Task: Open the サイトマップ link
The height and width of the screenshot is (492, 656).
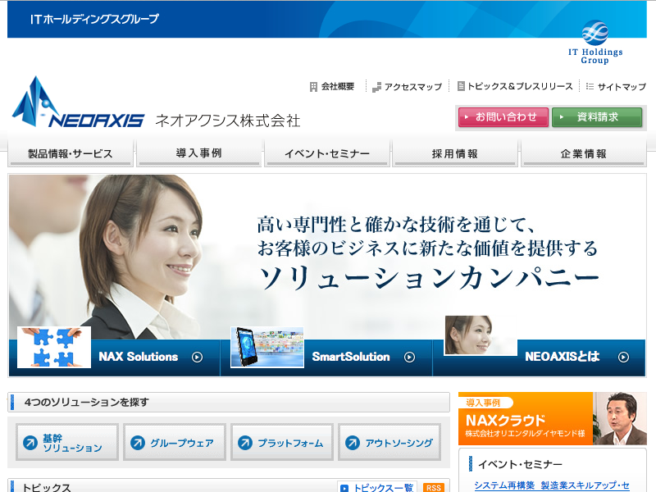Action: pos(622,87)
